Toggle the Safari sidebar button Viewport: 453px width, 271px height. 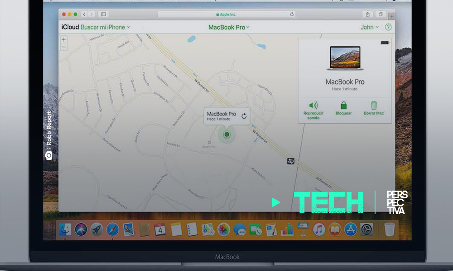[103, 14]
